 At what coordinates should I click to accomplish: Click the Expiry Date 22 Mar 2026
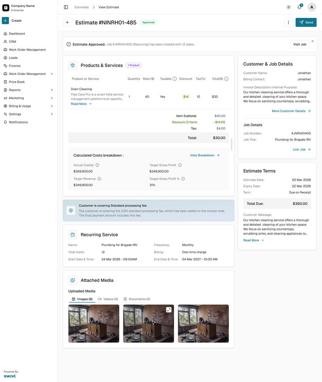pos(301,186)
